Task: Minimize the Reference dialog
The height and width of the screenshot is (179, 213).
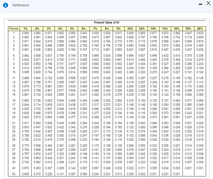Action: (x=200, y=4)
